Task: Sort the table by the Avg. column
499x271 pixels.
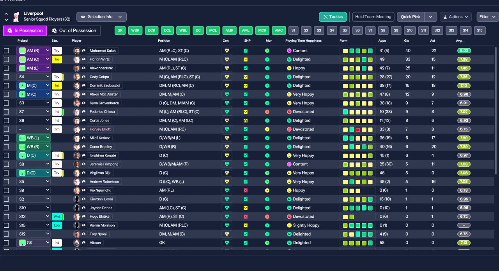Action: (x=459, y=41)
